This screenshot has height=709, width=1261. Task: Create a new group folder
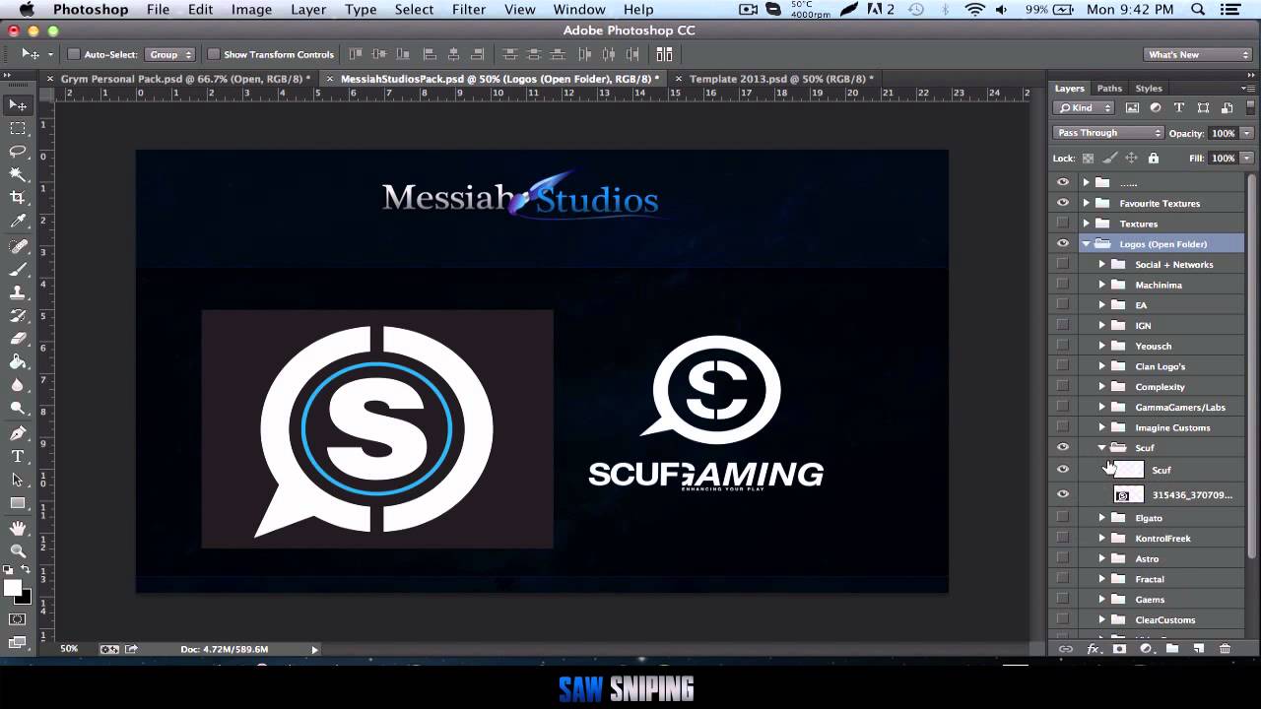click(x=1172, y=649)
